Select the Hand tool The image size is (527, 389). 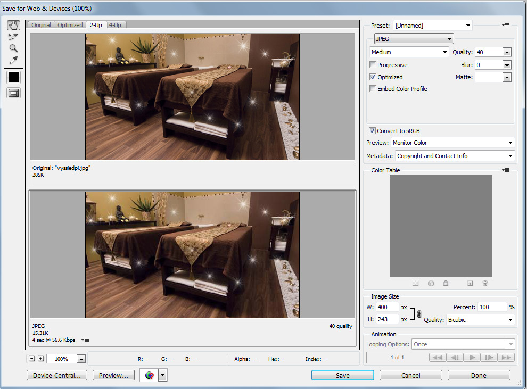13,26
